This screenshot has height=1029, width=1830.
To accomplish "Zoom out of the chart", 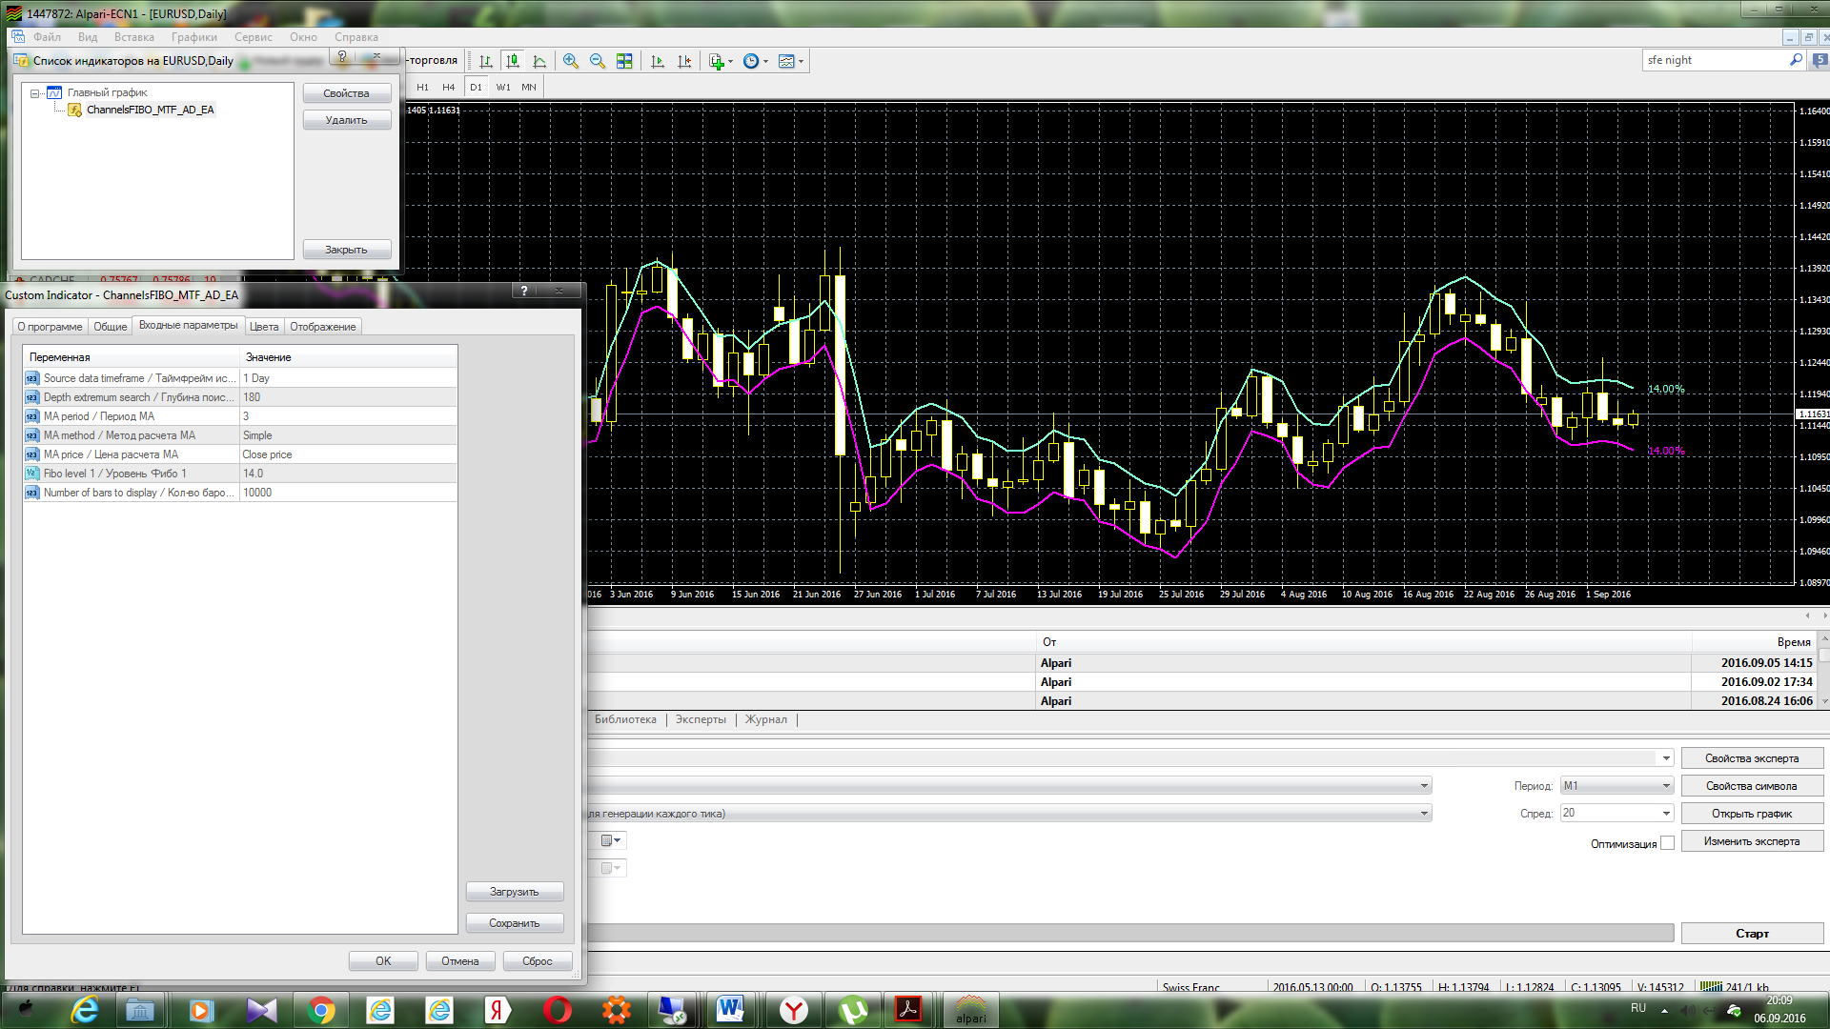I will click(x=598, y=61).
